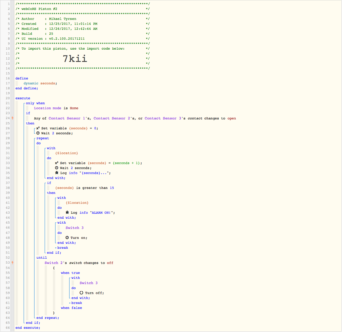Image resolution: width=344 pixels, height=334 pixels.
Task: Click Author Mikael Tyrsen comment line
Action: 83,19
